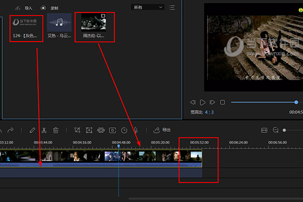Viewport: 303px width, 202px height.
Task: Select the pencil edit tool
Action: click(33, 130)
